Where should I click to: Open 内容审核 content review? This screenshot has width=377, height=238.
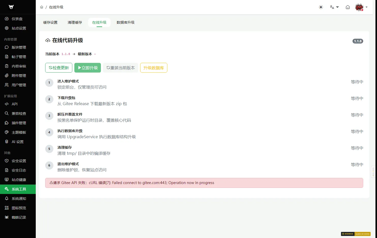[18, 66]
